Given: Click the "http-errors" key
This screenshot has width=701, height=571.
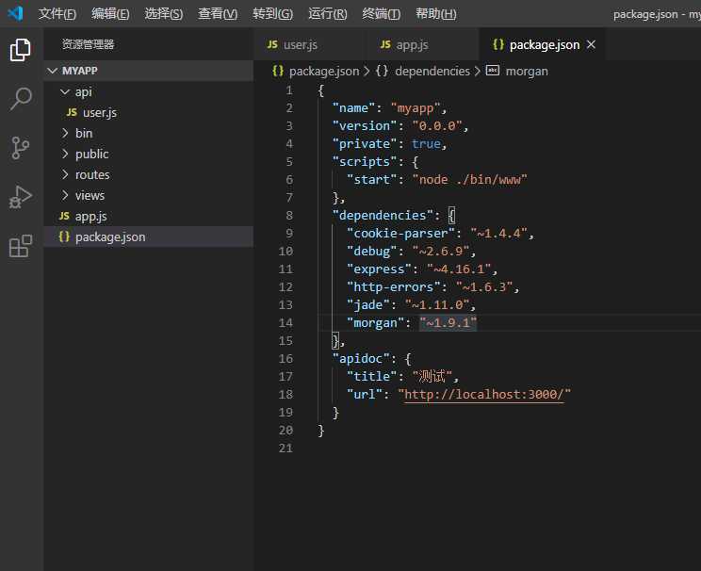Looking at the screenshot, I should (394, 286).
